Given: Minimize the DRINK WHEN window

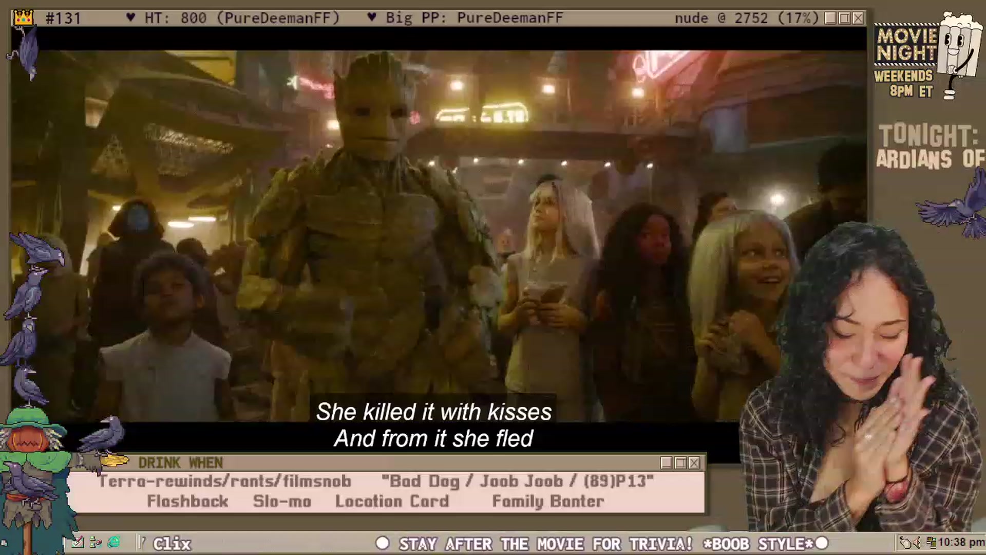Looking at the screenshot, I should [667, 463].
